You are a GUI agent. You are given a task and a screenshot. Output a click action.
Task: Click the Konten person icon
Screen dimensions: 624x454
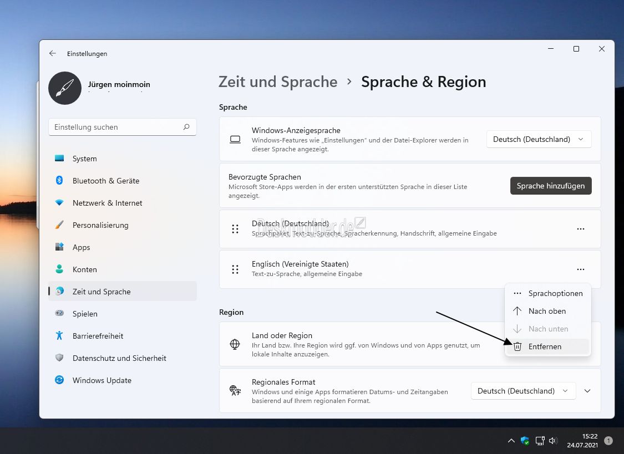[x=59, y=269]
